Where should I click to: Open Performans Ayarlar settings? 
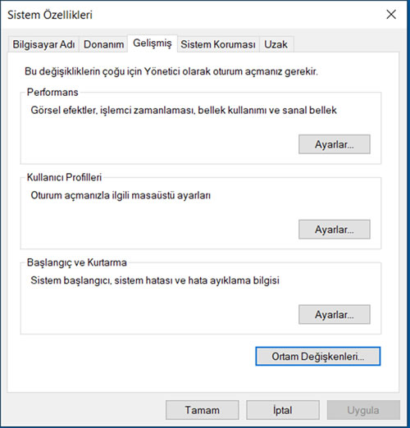pyautogui.click(x=335, y=144)
